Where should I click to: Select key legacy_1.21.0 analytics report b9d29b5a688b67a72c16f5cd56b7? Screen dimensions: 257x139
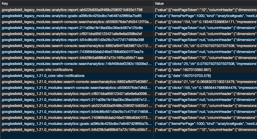pyautogui.click(x=77, y=130)
